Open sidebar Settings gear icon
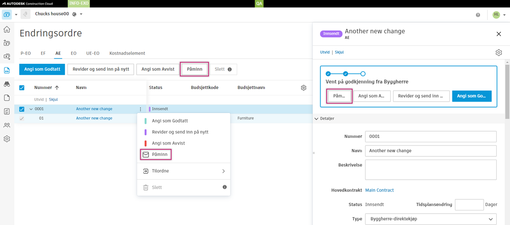 pyautogui.click(x=7, y=139)
